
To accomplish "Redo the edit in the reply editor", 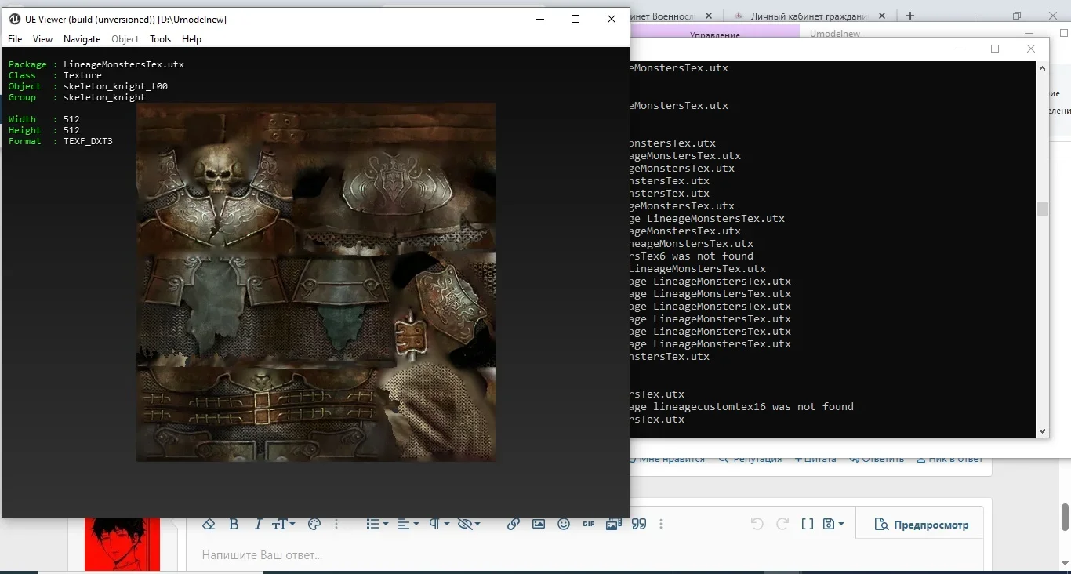I will point(782,524).
